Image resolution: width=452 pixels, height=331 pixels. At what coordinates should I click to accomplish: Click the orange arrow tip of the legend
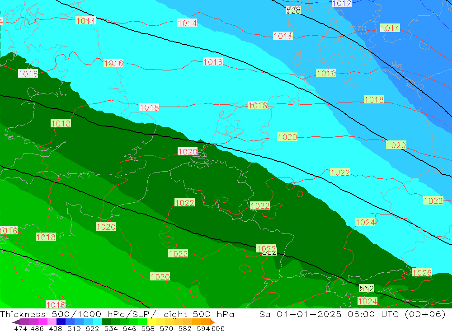pyautogui.click(x=212, y=322)
